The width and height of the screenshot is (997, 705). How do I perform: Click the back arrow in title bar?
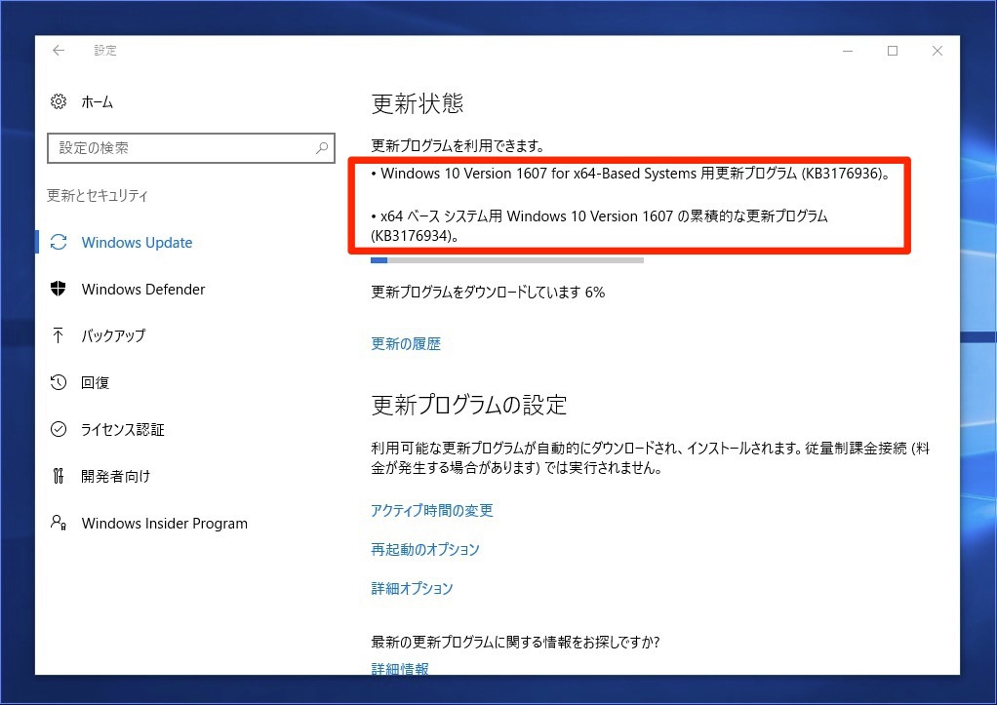(59, 51)
